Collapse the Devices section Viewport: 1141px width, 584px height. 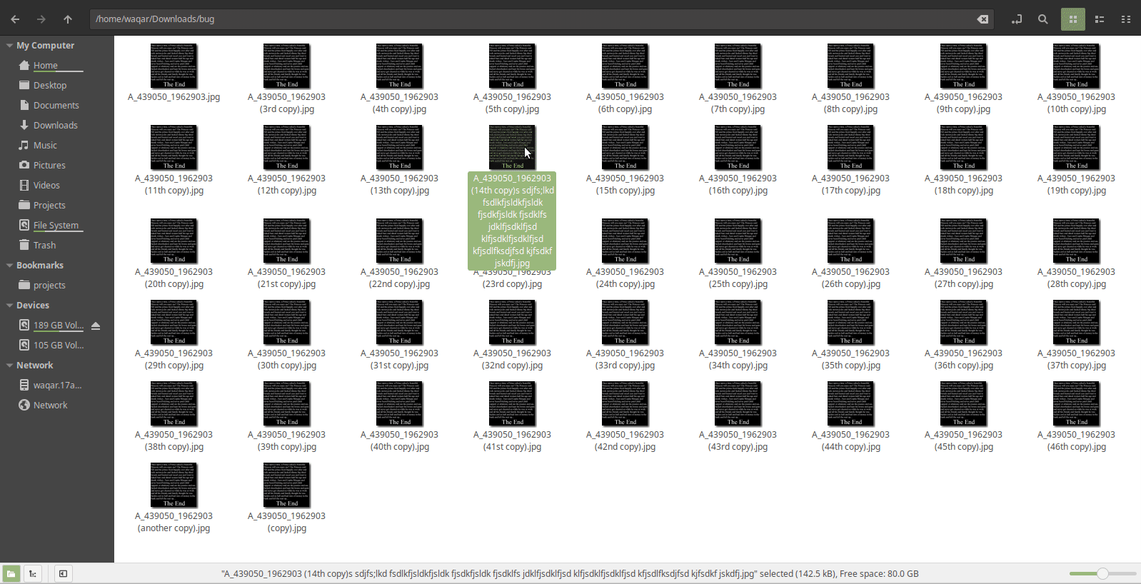point(9,305)
